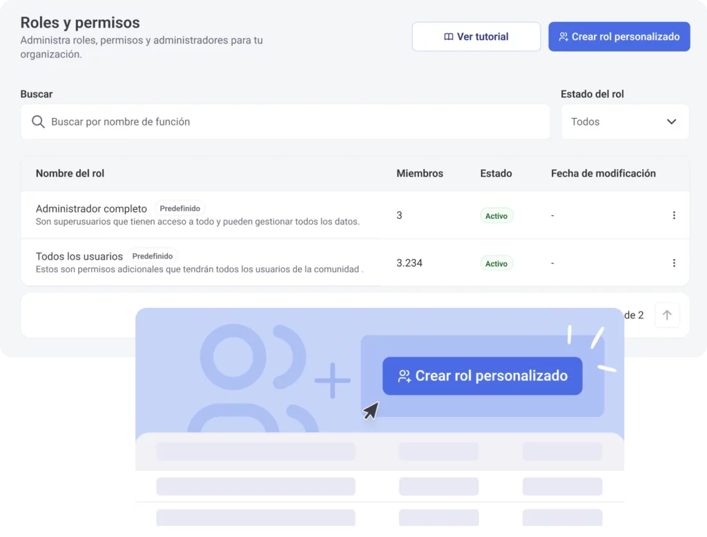Open options menu for Administrador completo
Viewport: 707px width, 537px height.
(674, 215)
